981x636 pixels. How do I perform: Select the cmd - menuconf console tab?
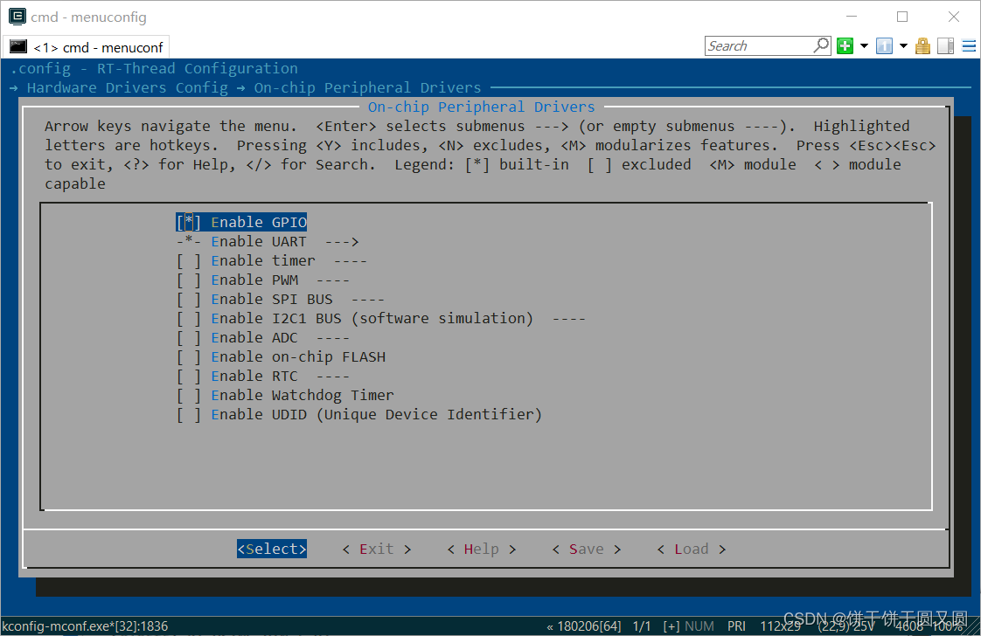click(x=86, y=47)
